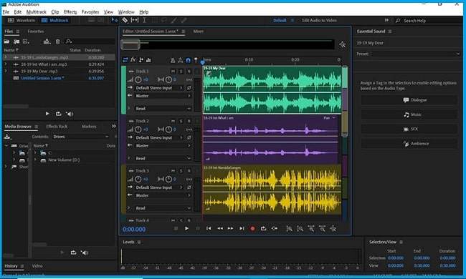The width and height of the screenshot is (466, 279).
Task: Open Track 2 automation mode Read dropdown
Action: pos(163,158)
